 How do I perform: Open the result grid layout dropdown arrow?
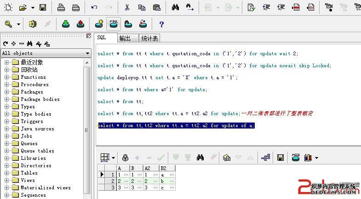pyautogui.click(x=114, y=158)
